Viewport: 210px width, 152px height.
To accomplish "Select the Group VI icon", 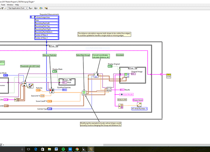I will pos(84,93).
